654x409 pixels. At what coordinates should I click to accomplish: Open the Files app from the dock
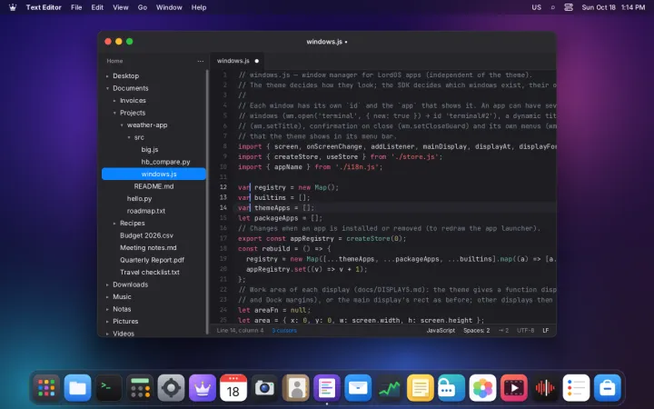[x=77, y=388]
